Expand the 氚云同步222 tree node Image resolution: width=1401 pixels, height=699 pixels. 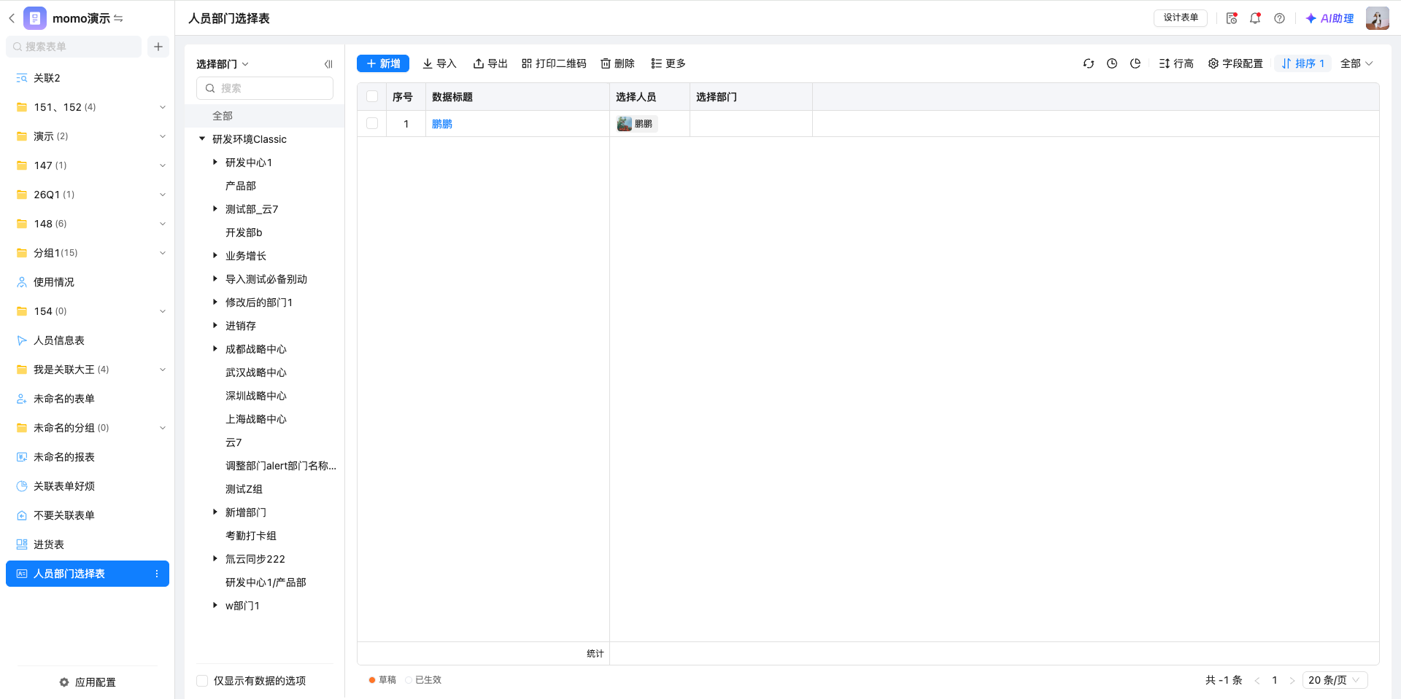click(215, 558)
